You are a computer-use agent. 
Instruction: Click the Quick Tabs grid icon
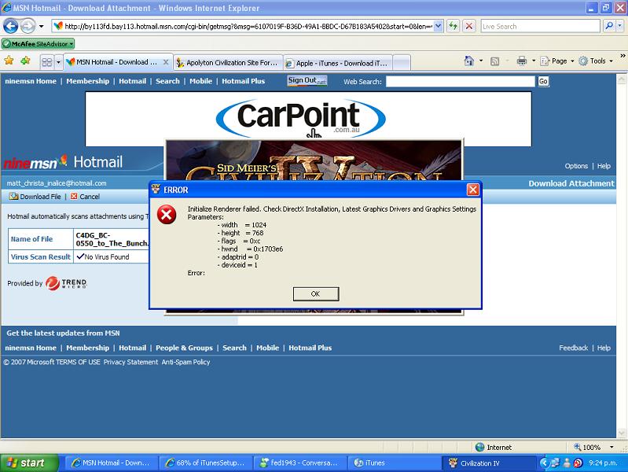pos(46,61)
